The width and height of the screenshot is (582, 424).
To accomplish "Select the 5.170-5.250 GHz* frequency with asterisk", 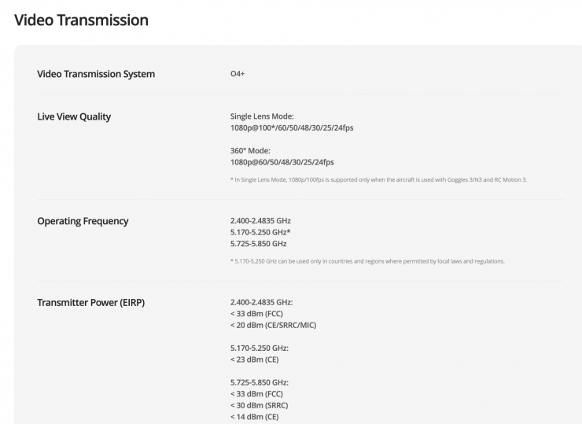I will (260, 232).
